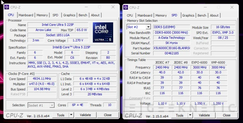Click the Intel Core Ultra 5 225F name field
Screen dimensions: 243x123
tap(58, 25)
